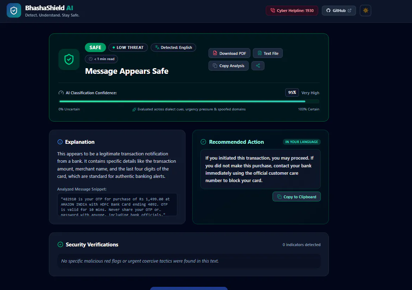The width and height of the screenshot is (412, 290).
Task: Click the "0 indicators detected" text
Action: pyautogui.click(x=301, y=245)
